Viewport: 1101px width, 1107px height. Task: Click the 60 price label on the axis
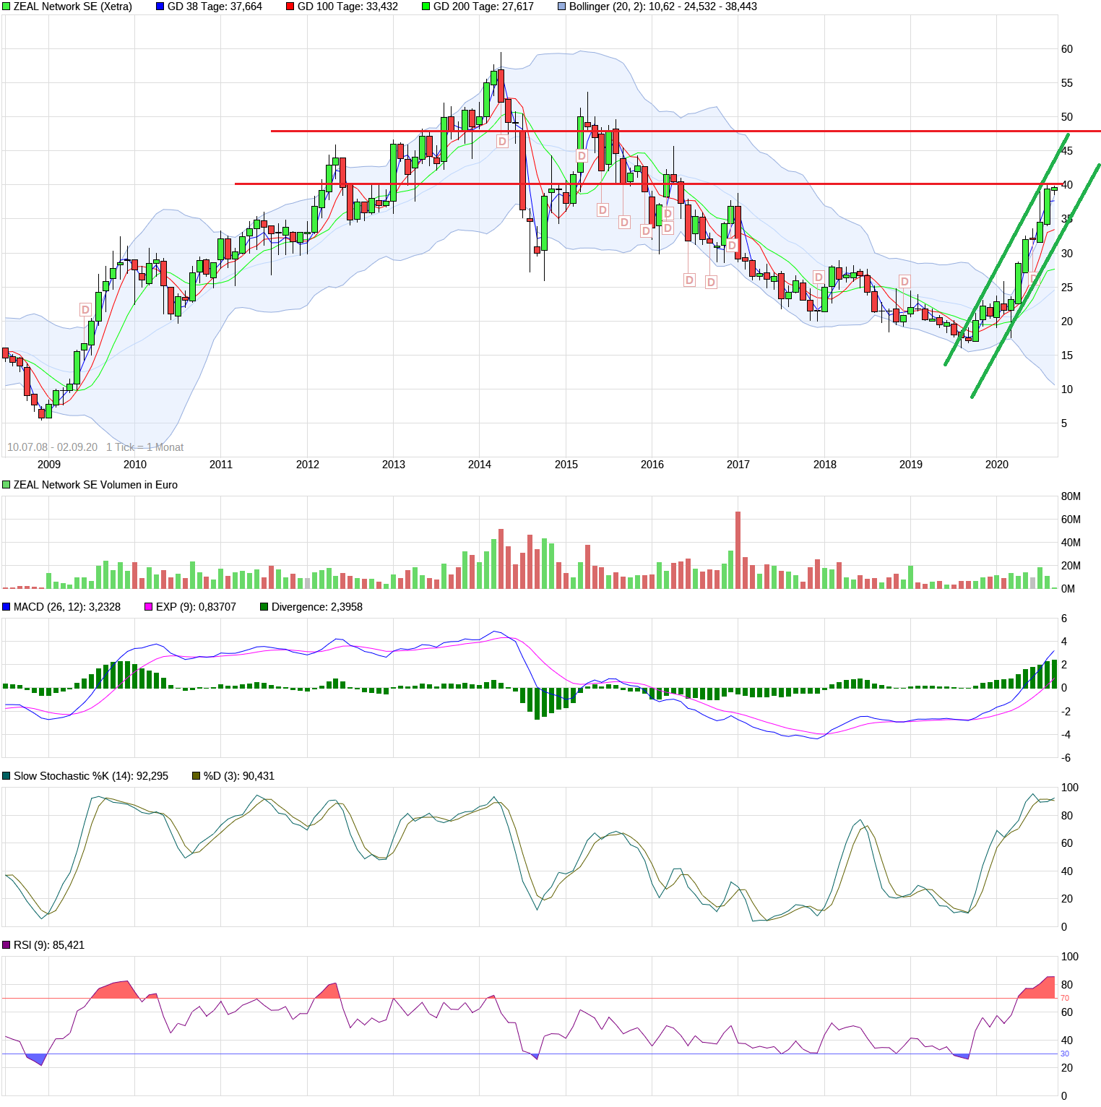pyautogui.click(x=1066, y=49)
